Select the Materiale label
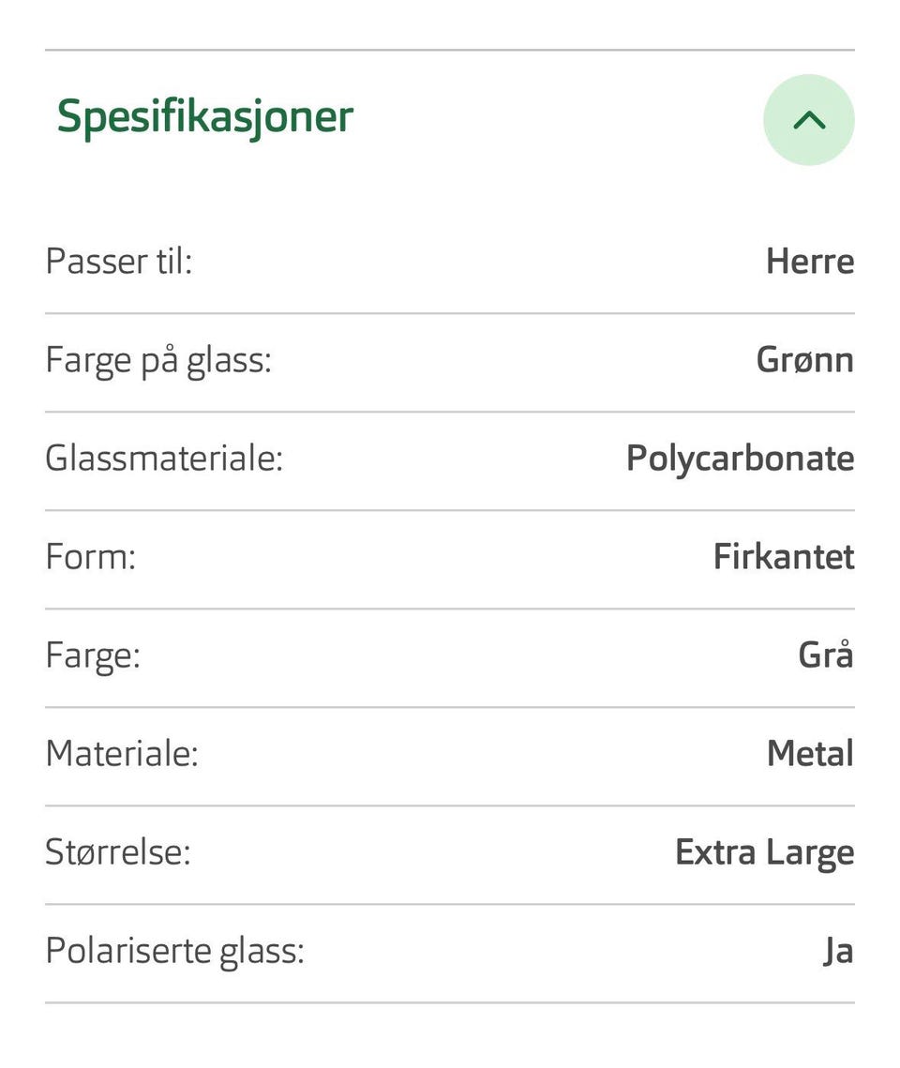Screen dimensions: 900x1068 coord(122,754)
